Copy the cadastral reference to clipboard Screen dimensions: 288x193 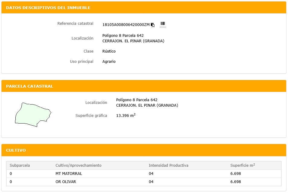pyautogui.click(x=153, y=25)
